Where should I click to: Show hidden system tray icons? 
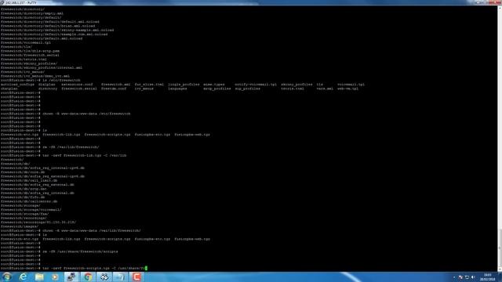[x=454, y=277]
